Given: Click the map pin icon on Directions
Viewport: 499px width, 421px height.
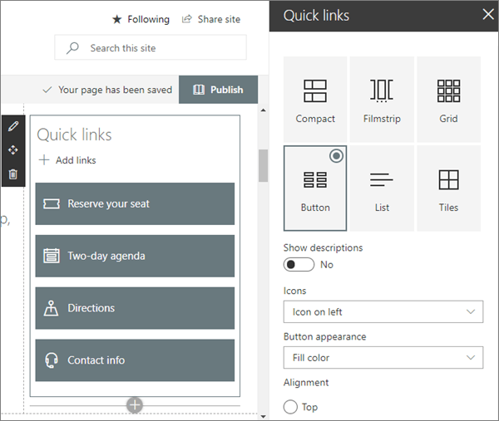Looking at the screenshot, I should pos(51,308).
